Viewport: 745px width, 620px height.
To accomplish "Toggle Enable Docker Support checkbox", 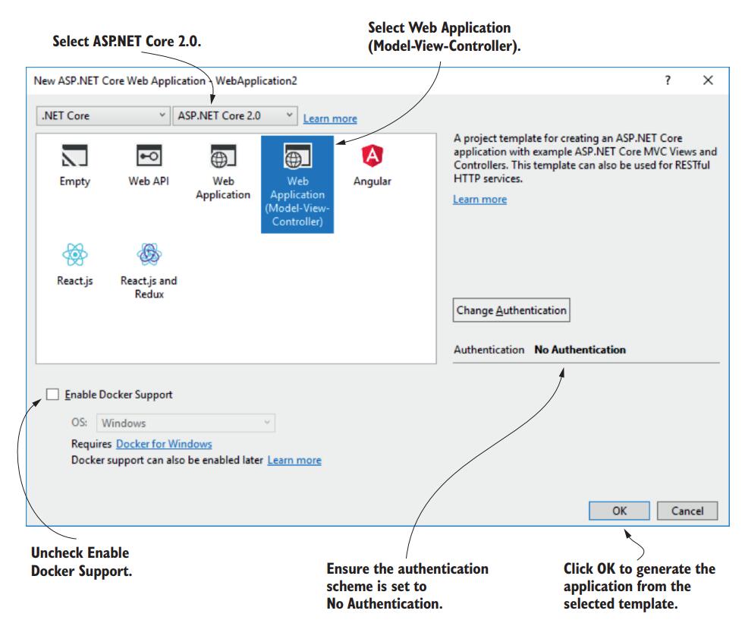I will click(52, 395).
